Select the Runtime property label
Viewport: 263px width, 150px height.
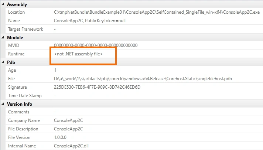[16, 54]
